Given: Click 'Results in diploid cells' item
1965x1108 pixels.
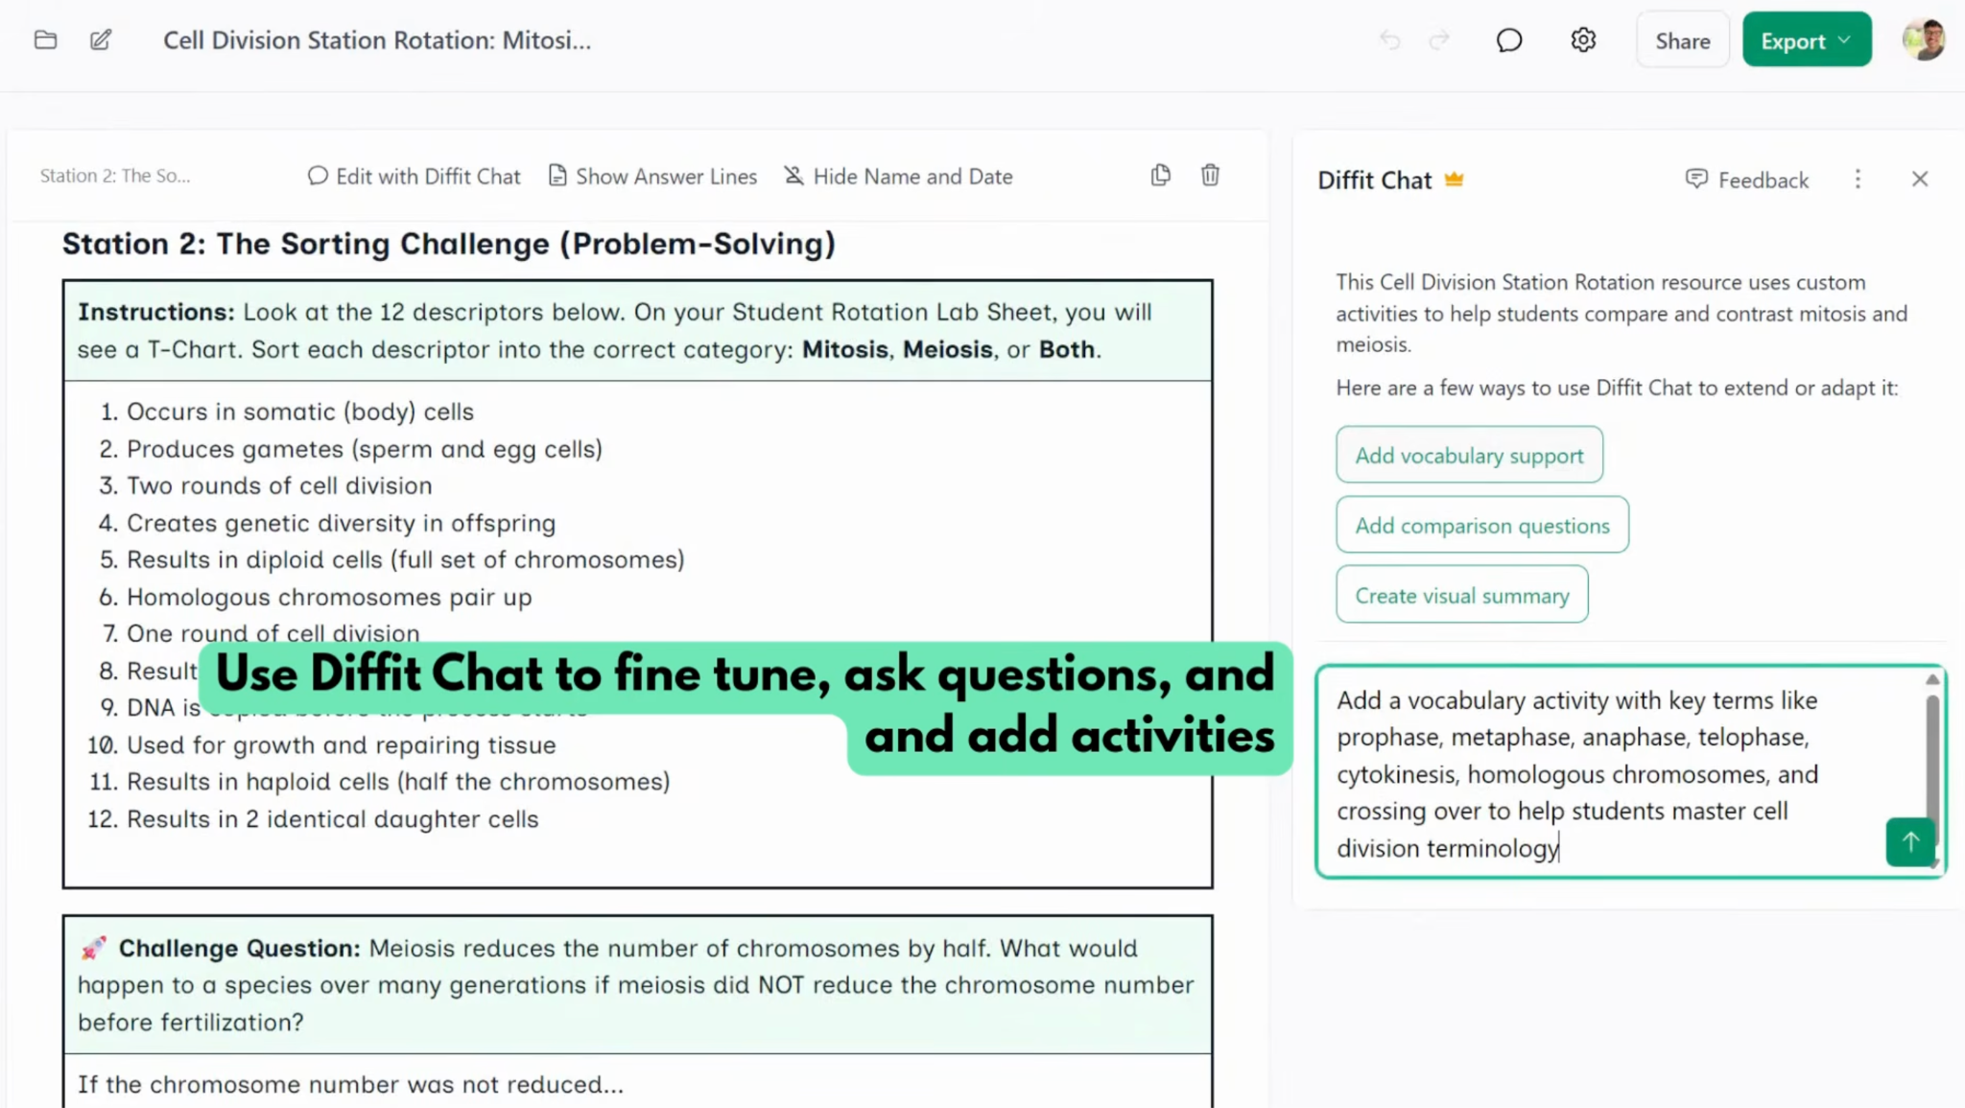Looking at the screenshot, I should tap(406, 559).
